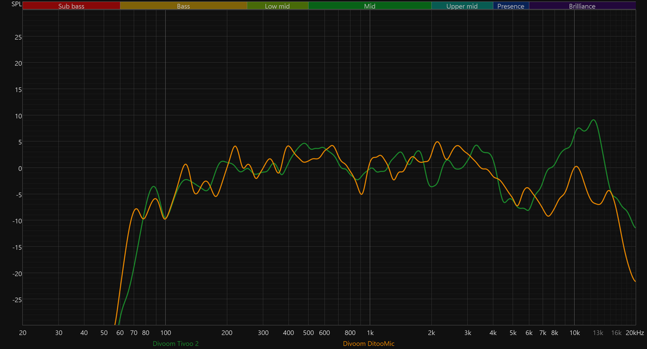Click the 0 dB level label
647x349 pixels.
19,169
